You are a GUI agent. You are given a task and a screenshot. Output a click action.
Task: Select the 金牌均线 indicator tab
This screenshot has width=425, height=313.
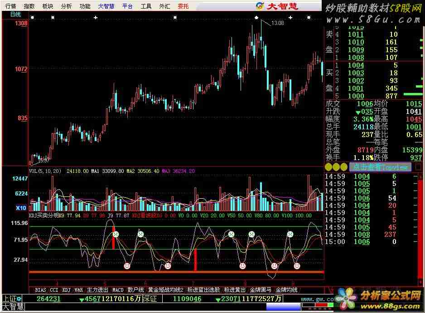pyautogui.click(x=286, y=290)
